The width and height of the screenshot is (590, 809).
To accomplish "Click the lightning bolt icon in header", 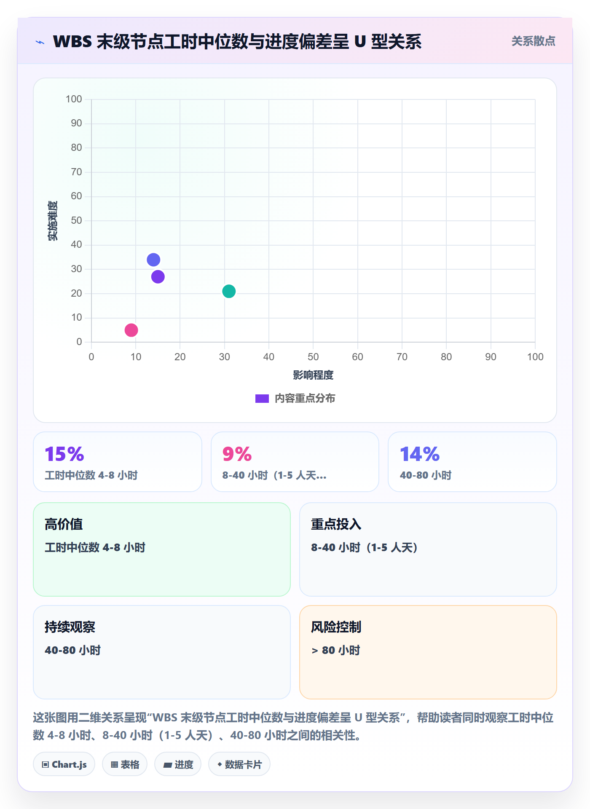I will click(x=40, y=42).
